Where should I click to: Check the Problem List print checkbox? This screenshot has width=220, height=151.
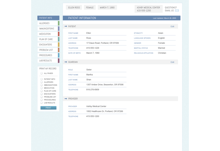[41, 97]
